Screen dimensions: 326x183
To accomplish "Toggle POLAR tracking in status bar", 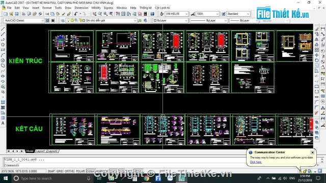I will coord(80,171).
